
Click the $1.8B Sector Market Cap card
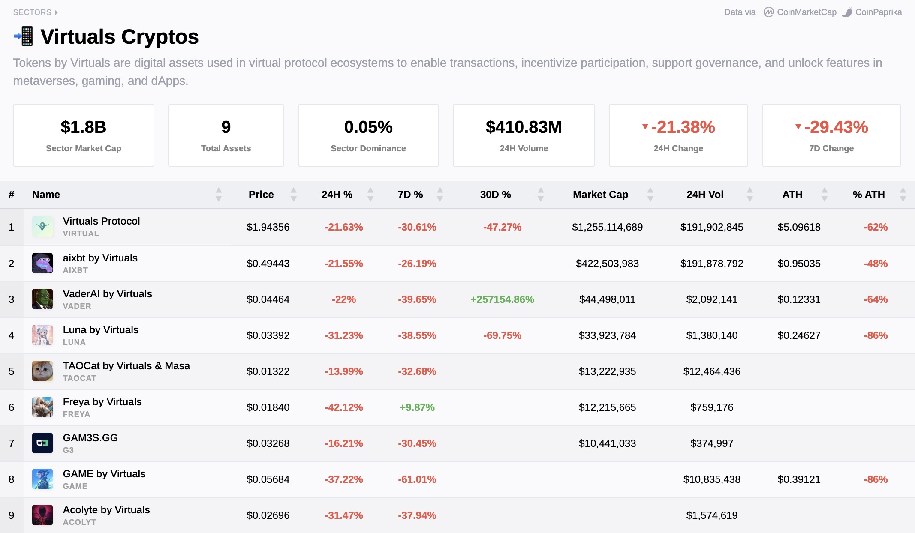point(84,135)
